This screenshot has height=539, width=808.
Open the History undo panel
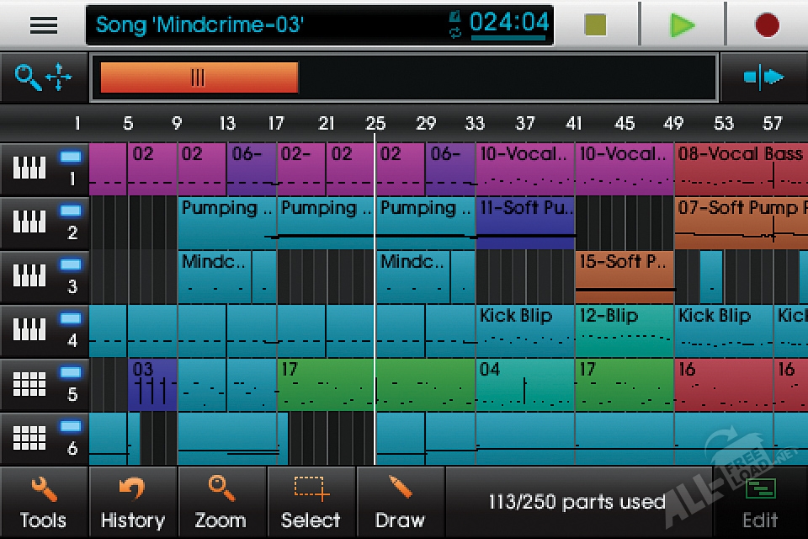133,503
